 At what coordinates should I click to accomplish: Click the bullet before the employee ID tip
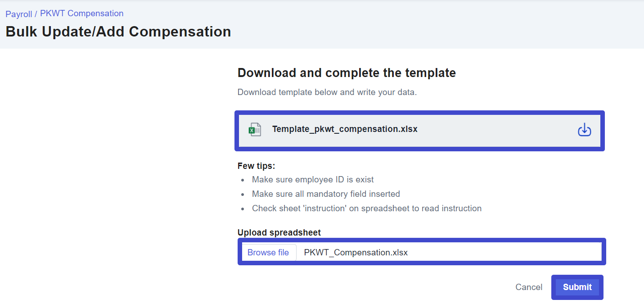pos(243,180)
